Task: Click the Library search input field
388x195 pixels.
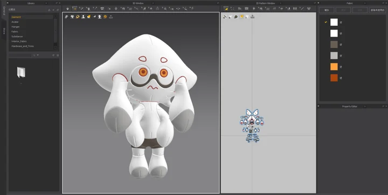Action: [20, 55]
